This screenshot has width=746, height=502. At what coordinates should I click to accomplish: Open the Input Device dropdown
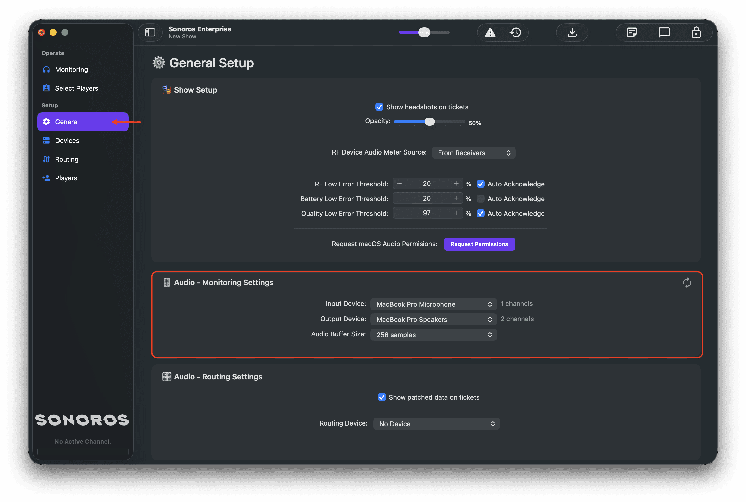pos(433,304)
